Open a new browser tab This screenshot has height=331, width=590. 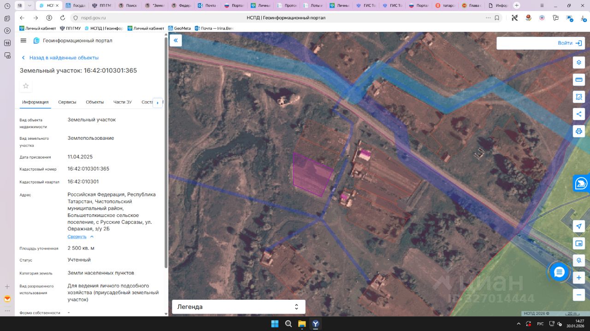pyautogui.click(x=517, y=6)
